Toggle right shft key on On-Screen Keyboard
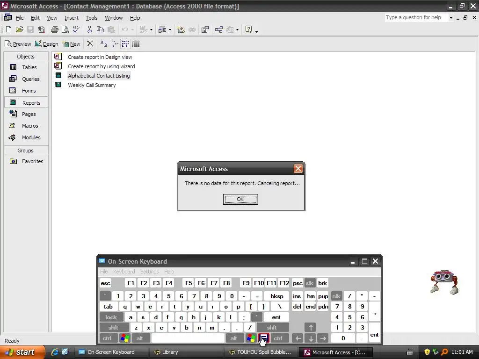 click(x=272, y=328)
